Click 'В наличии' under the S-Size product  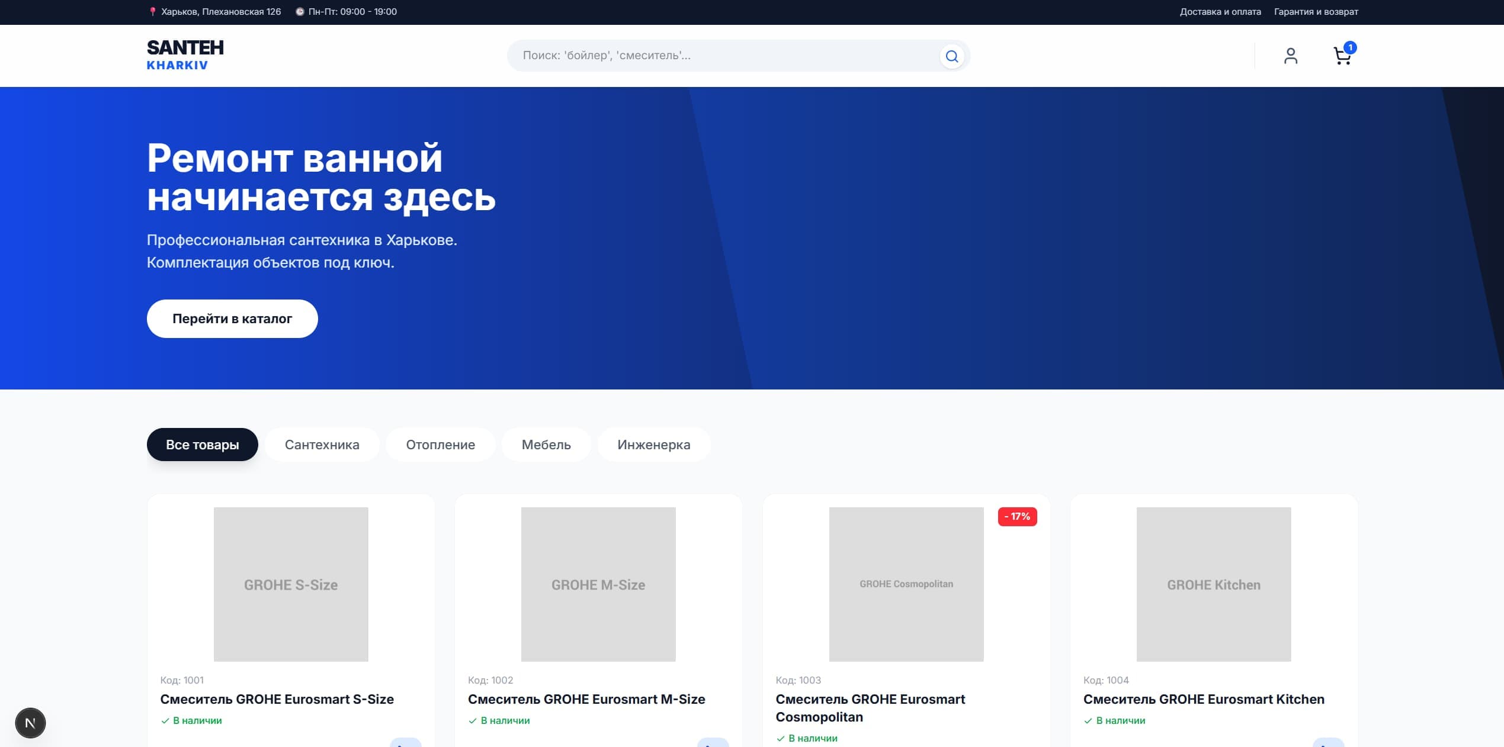[x=191, y=720]
